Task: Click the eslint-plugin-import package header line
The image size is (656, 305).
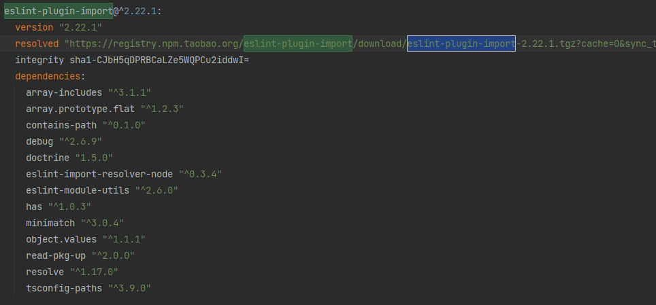Action: coord(83,12)
